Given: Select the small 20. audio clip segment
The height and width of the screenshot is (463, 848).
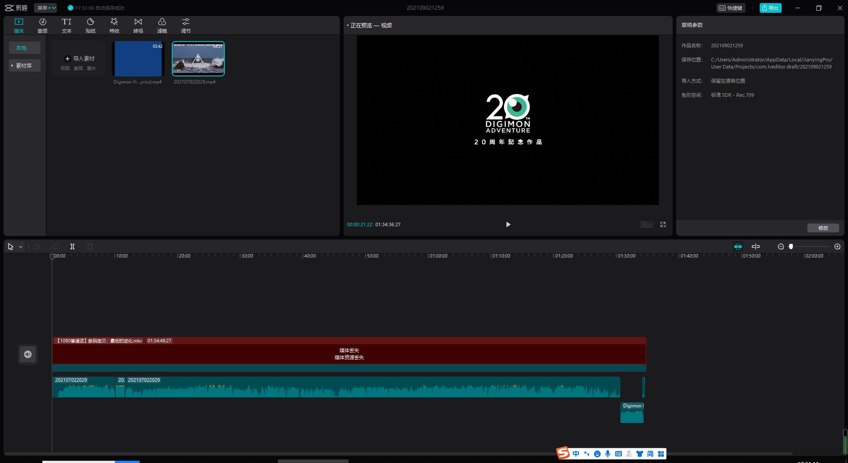Looking at the screenshot, I should tap(120, 387).
